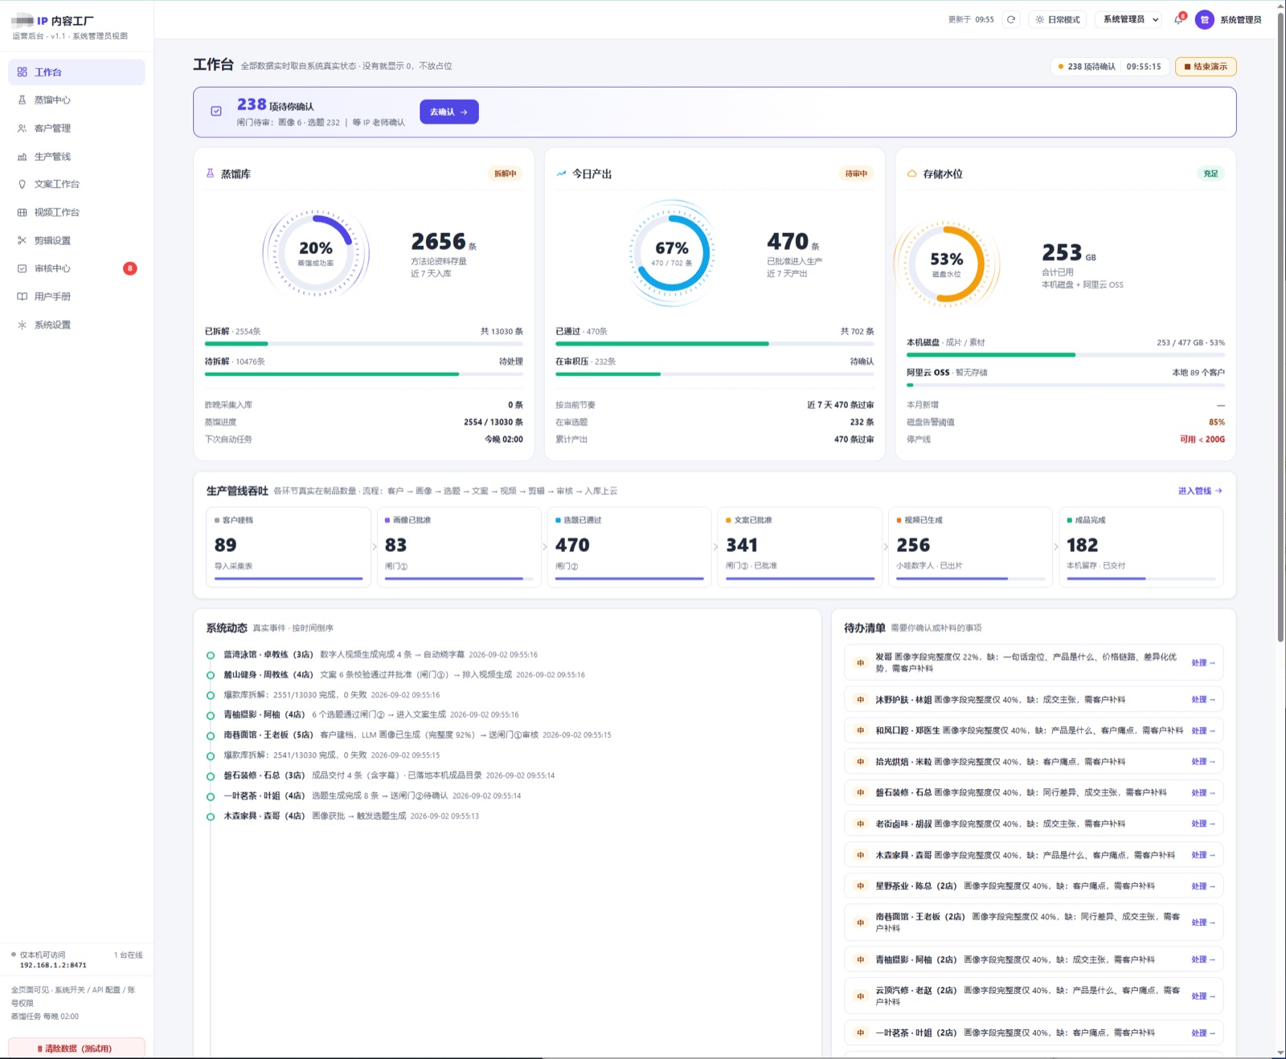Image resolution: width=1286 pixels, height=1059 pixels.
Task: Click the flask icon on 蒸馏库 card
Action: click(211, 174)
